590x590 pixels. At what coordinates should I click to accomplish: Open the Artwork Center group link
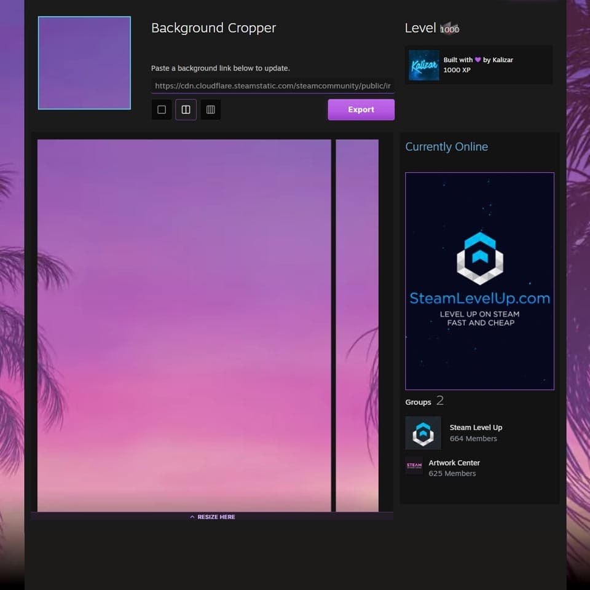[454, 463]
